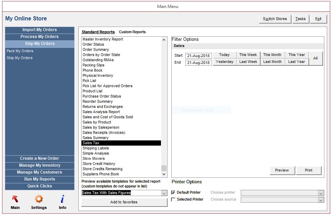The image size is (332, 221).
Task: Click the All dates button
Action: [315, 58]
